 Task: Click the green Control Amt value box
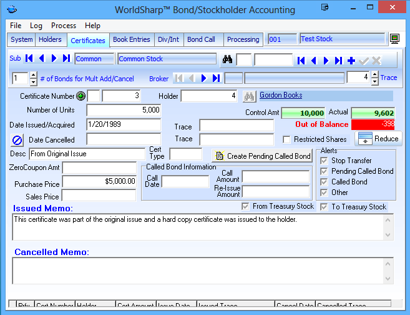303,113
